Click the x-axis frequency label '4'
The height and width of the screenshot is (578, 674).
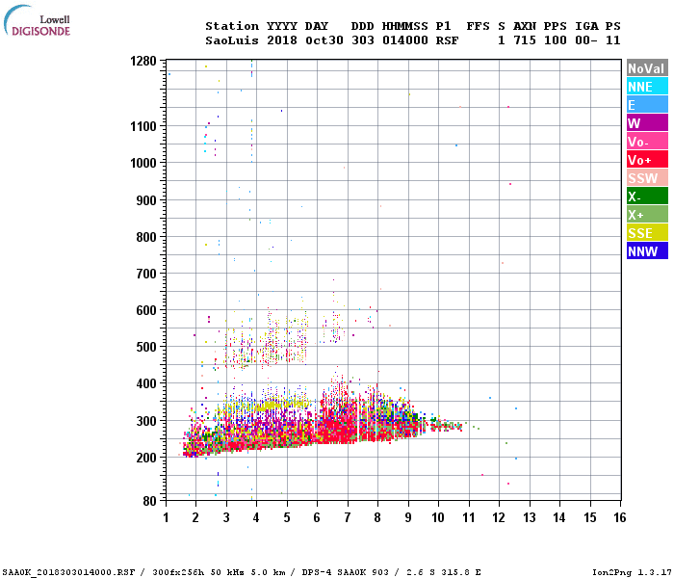point(256,517)
